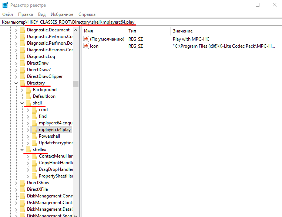Expand the Background key arrow
The image size is (282, 217).
pos(22,90)
